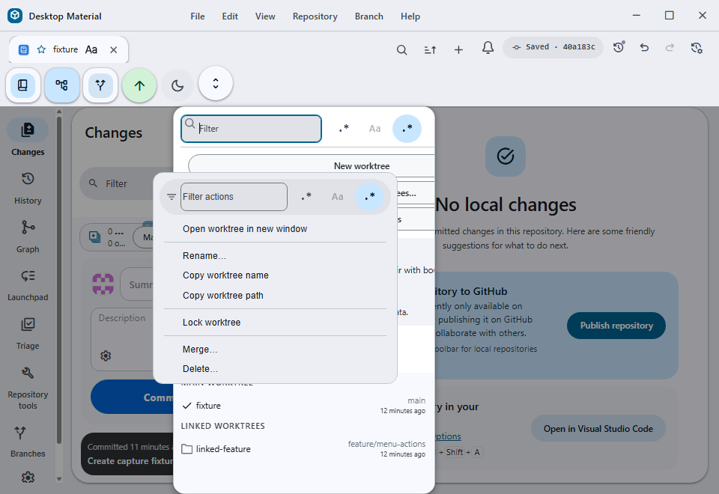Open the Triage sidebar item
Image resolution: width=719 pixels, height=494 pixels.
tap(28, 334)
